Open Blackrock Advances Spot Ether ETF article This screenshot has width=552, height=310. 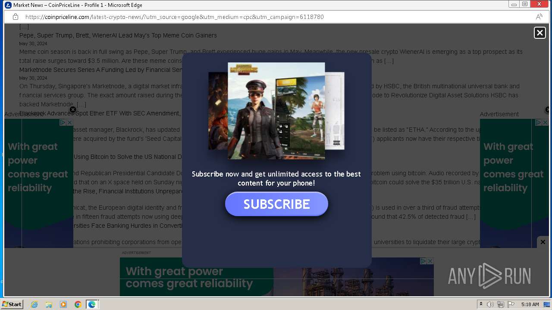pyautogui.click(x=100, y=113)
